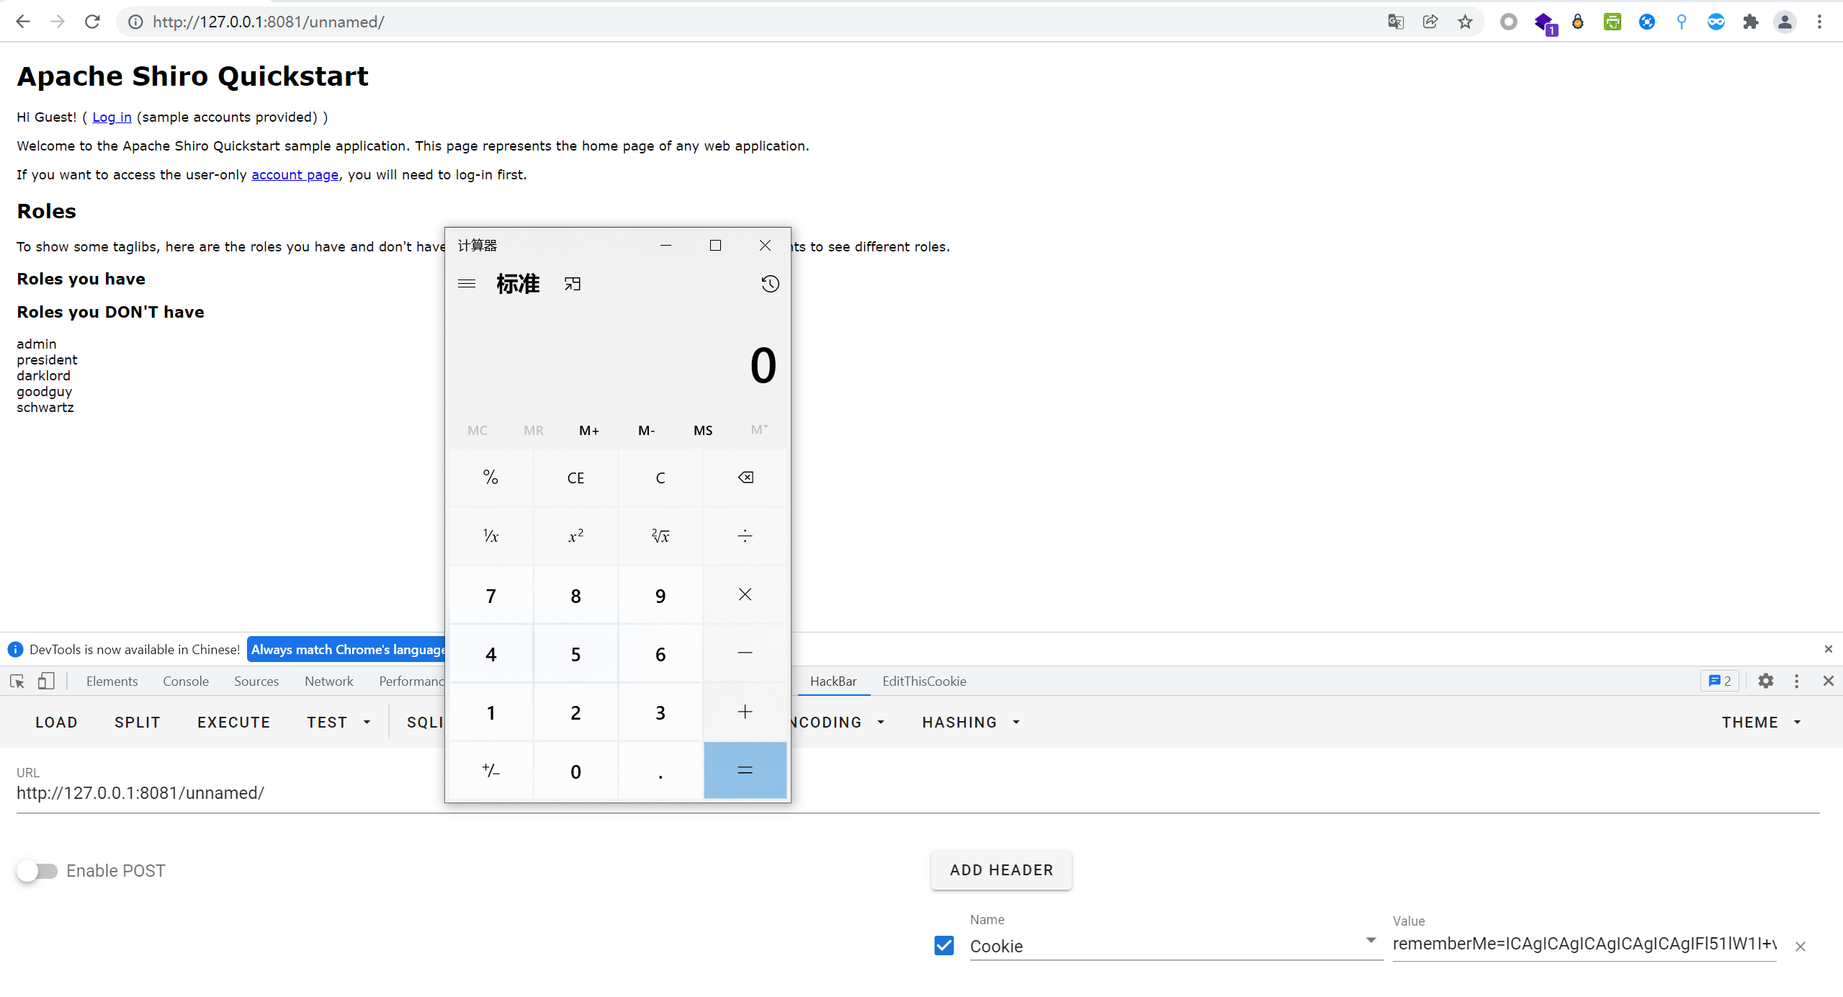Toggle device toolbar icon in DevTools

(46, 681)
